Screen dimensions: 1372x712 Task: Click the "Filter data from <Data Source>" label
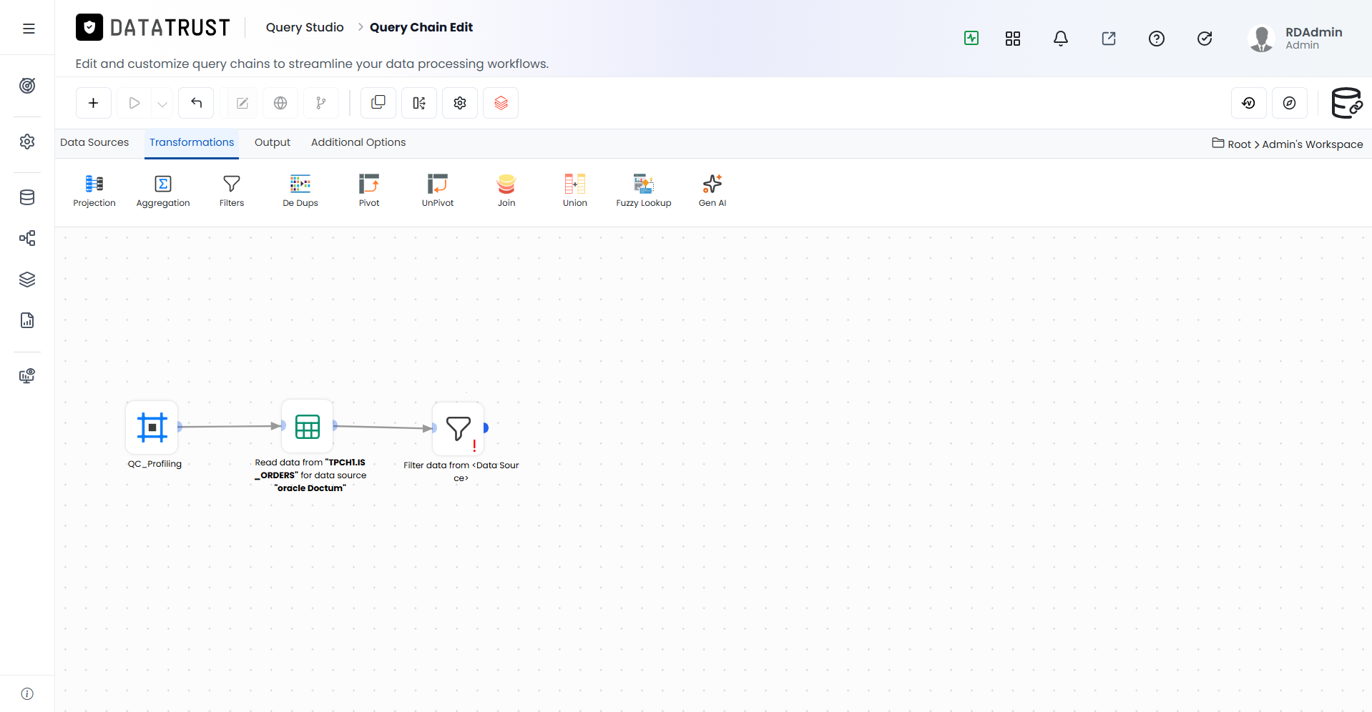coord(461,471)
